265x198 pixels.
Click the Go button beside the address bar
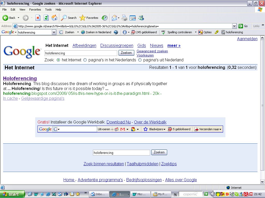click(243, 26)
